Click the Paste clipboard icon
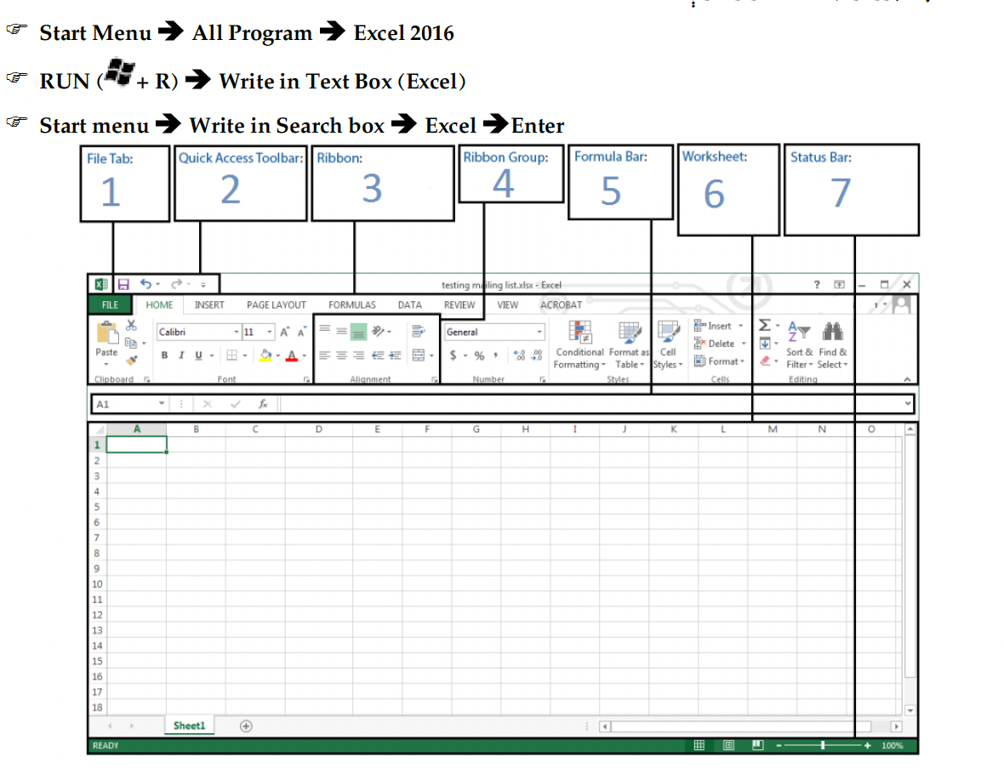 tap(107, 333)
